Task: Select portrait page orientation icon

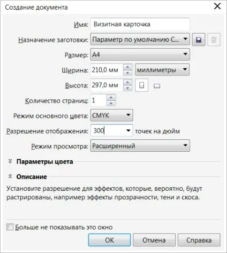Action: point(142,85)
